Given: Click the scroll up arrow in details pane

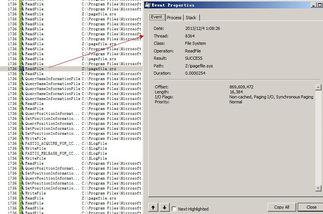Looking at the screenshot, I should point(318,87).
